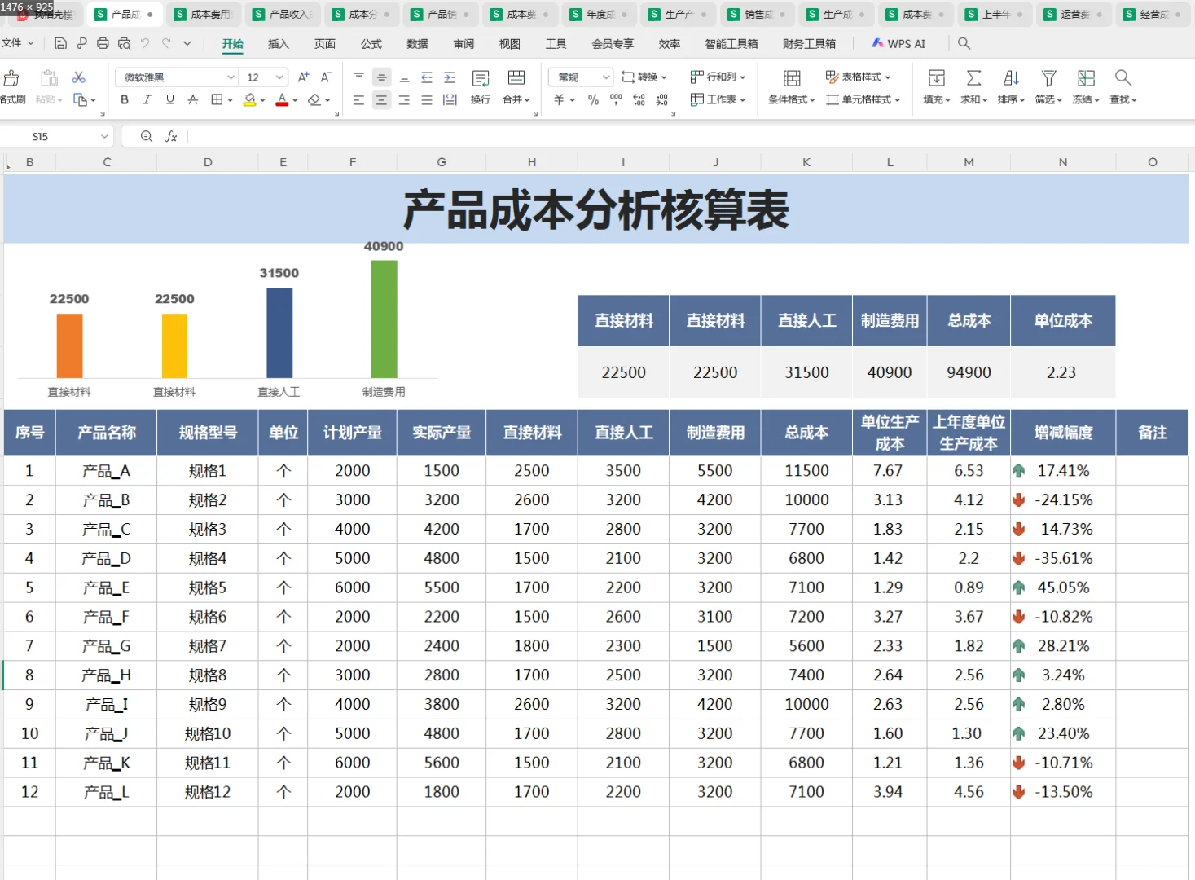
Task: Click the Fill (填充) icon
Action: coord(937,78)
